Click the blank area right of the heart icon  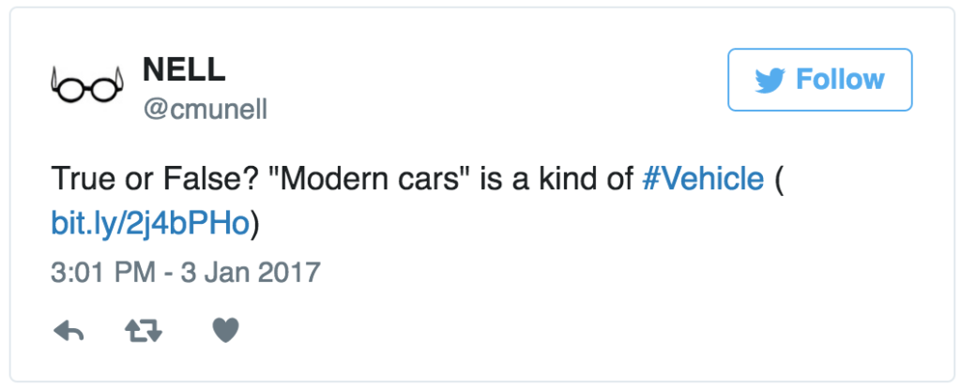(552, 332)
